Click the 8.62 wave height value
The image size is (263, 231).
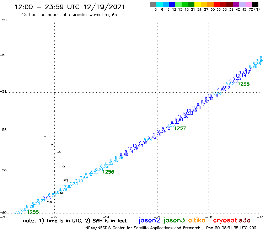[230, 84]
